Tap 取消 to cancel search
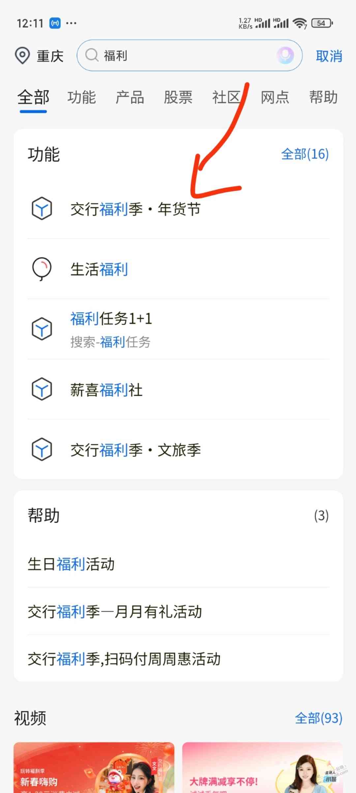This screenshot has width=356, height=793. [x=329, y=56]
